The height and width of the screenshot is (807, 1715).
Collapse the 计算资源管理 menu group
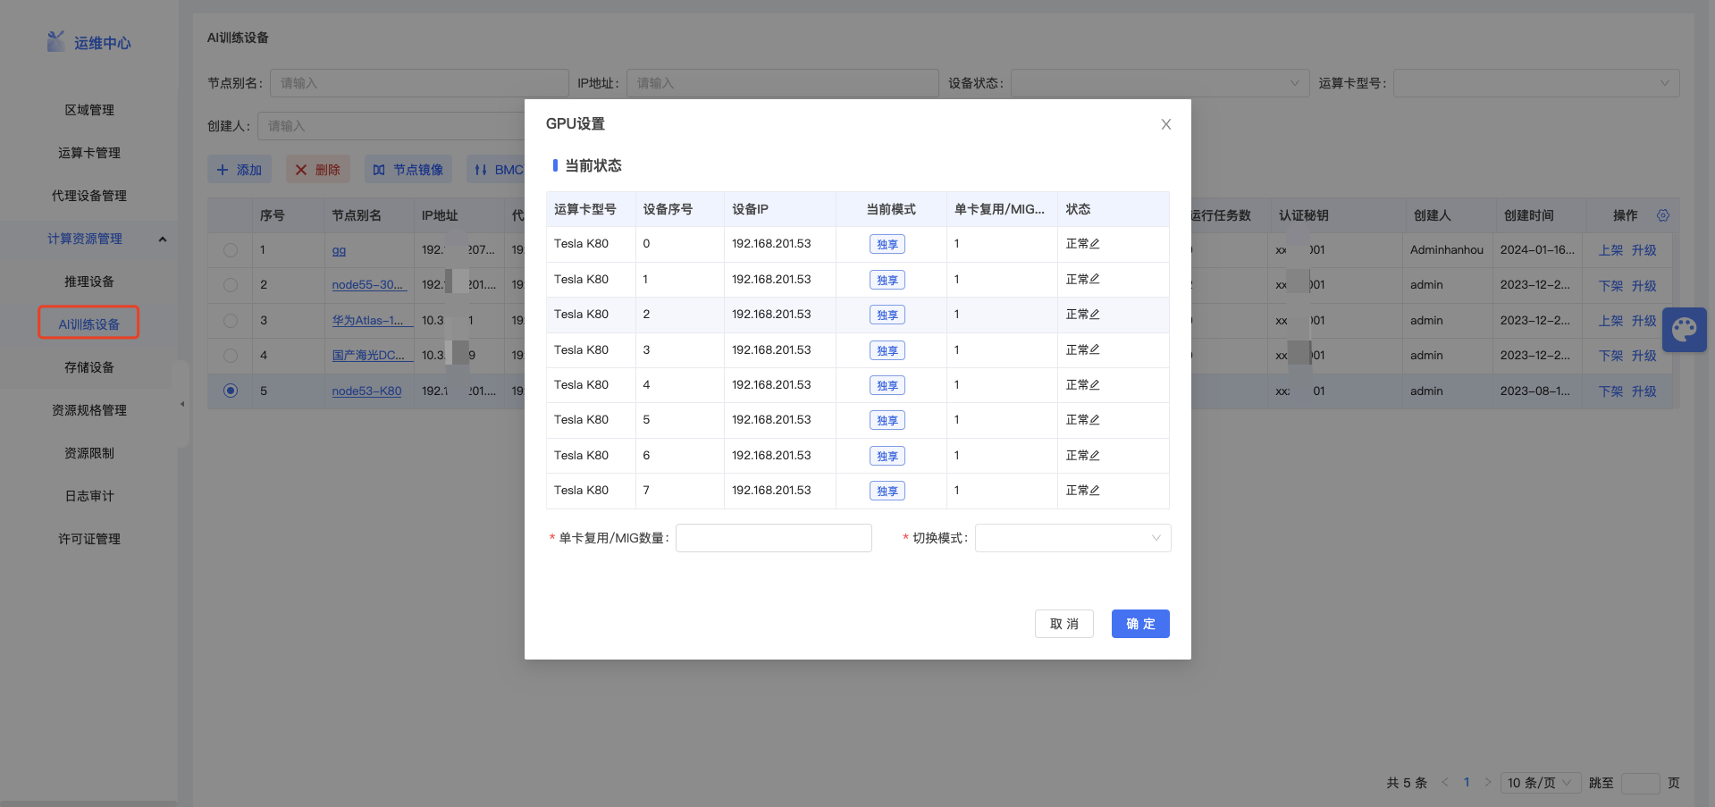tap(163, 239)
